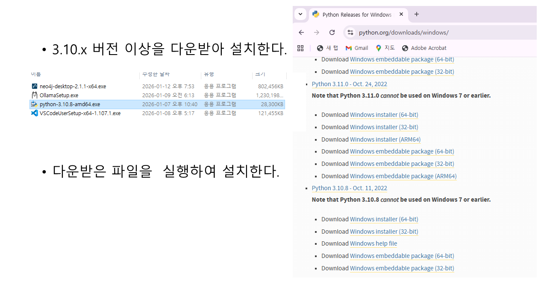The height and width of the screenshot is (307, 547).
Task: Select python-3.10.8-amd64.exe in file list
Action: pyautogui.click(x=70, y=104)
